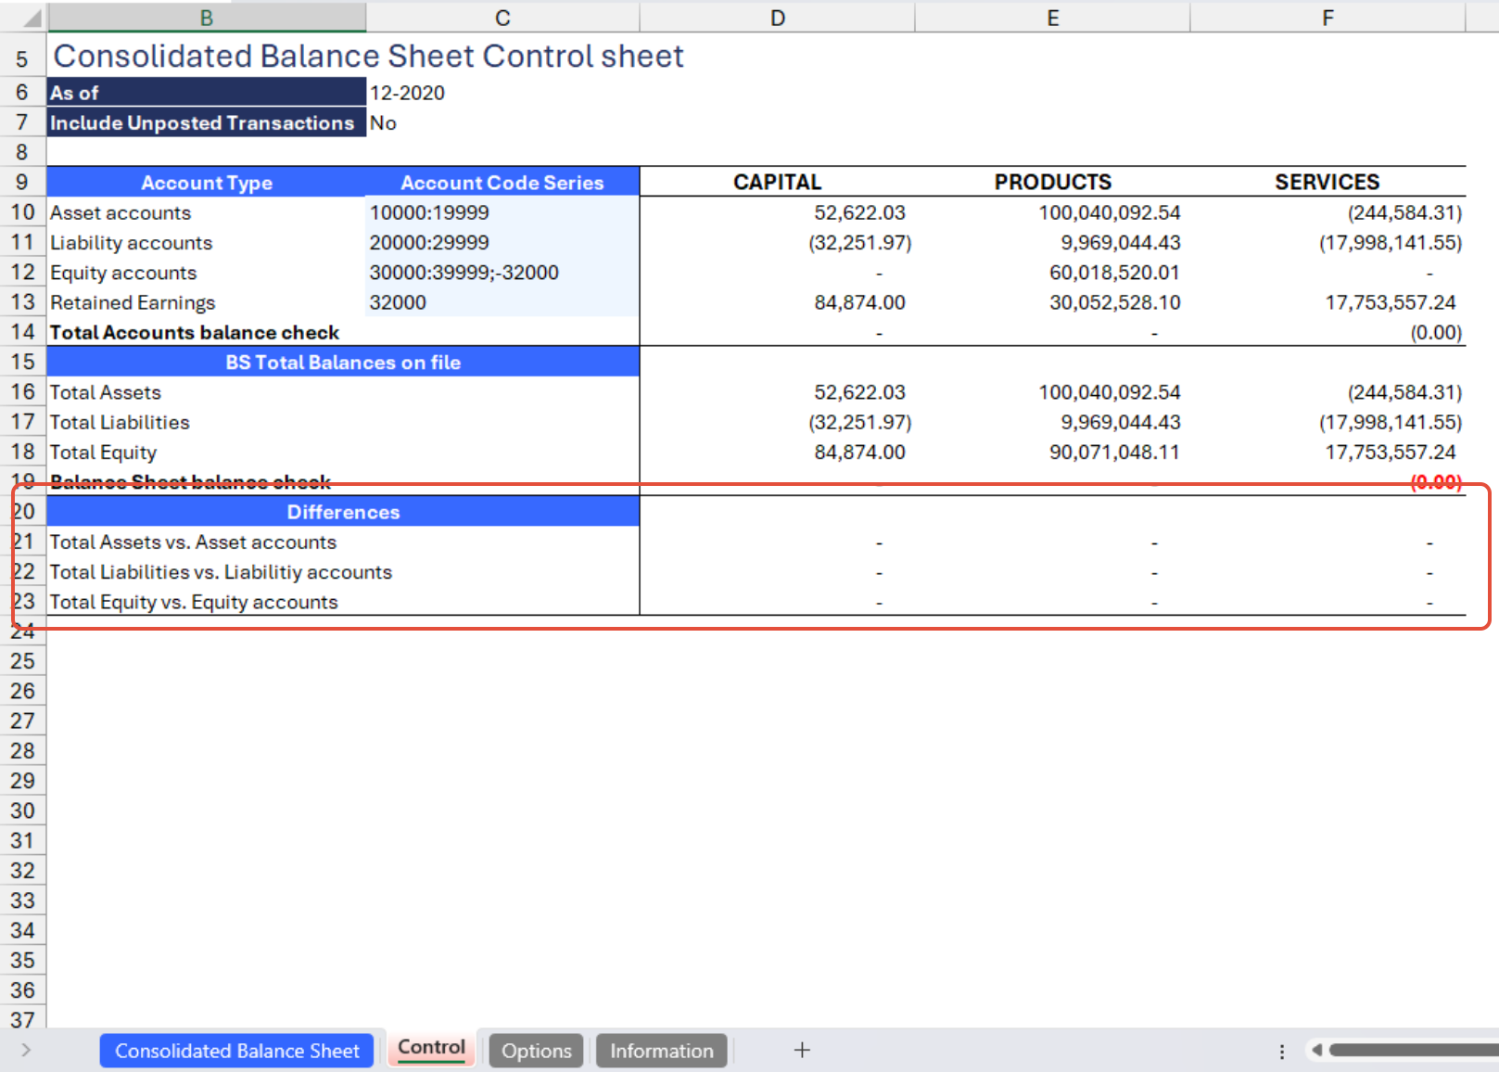Click the Asset accounts row label
The image size is (1499, 1072).
pyautogui.click(x=121, y=212)
